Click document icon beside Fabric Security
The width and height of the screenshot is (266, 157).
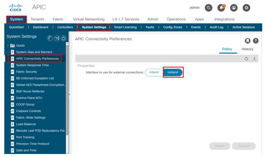[13, 72]
